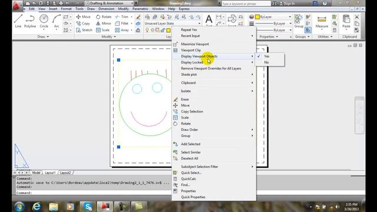Click Deselect All in context menu
The image size is (377, 212).
pyautogui.click(x=214, y=158)
